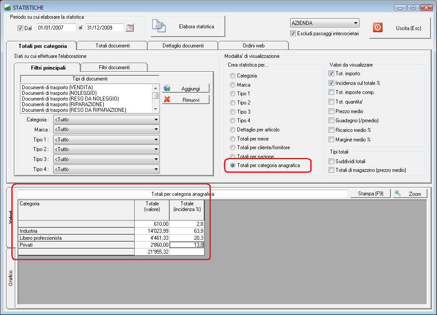
Task: Enable Suddividi totali checkbox
Action: 332,161
